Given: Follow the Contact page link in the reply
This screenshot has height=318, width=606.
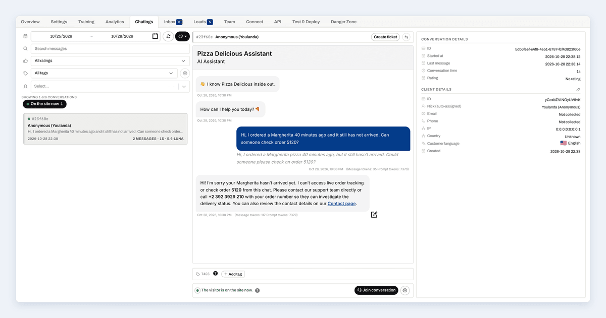Looking at the screenshot, I should 341,204.
